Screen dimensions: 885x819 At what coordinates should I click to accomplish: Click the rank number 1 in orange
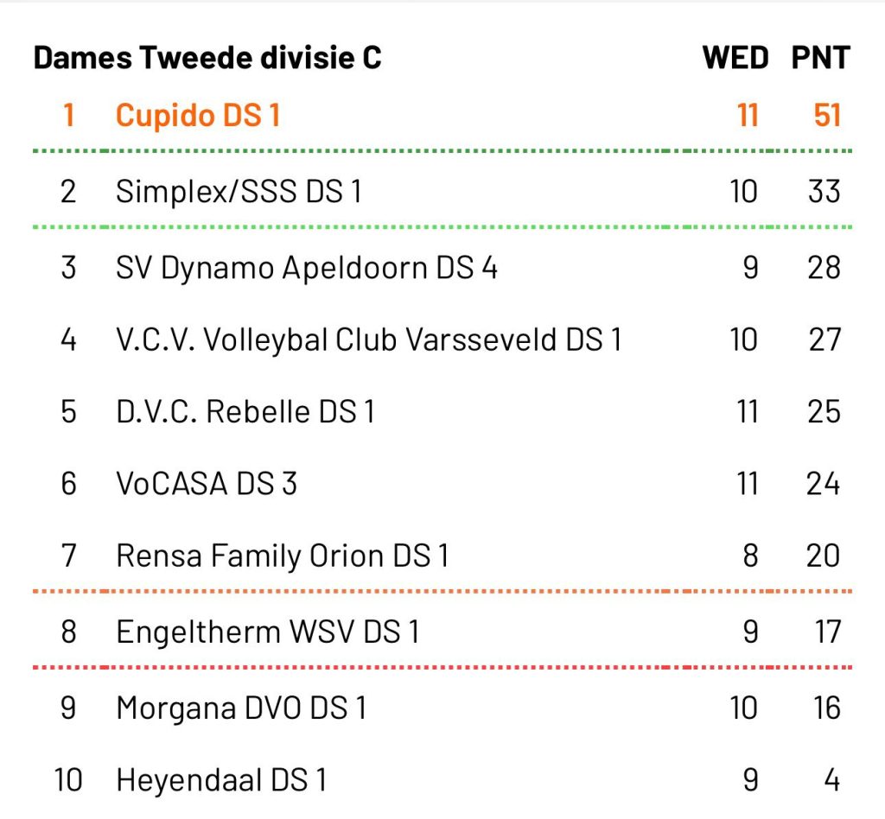click(69, 115)
